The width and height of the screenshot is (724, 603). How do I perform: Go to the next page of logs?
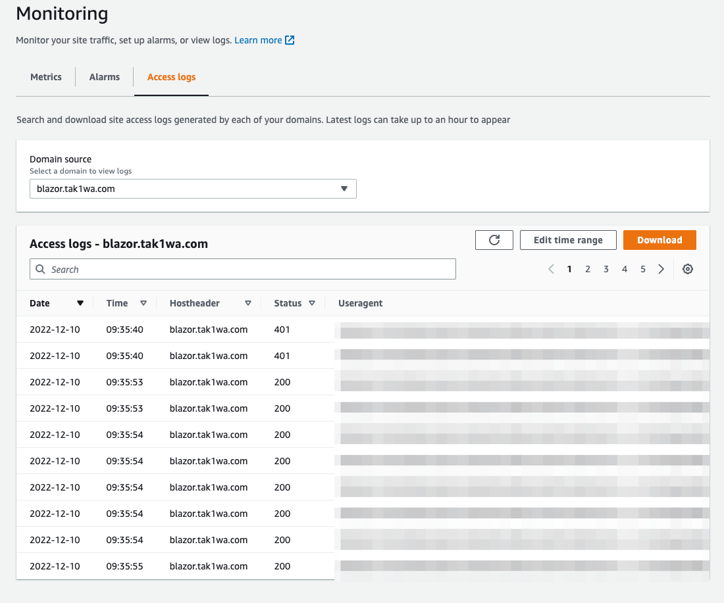click(661, 269)
